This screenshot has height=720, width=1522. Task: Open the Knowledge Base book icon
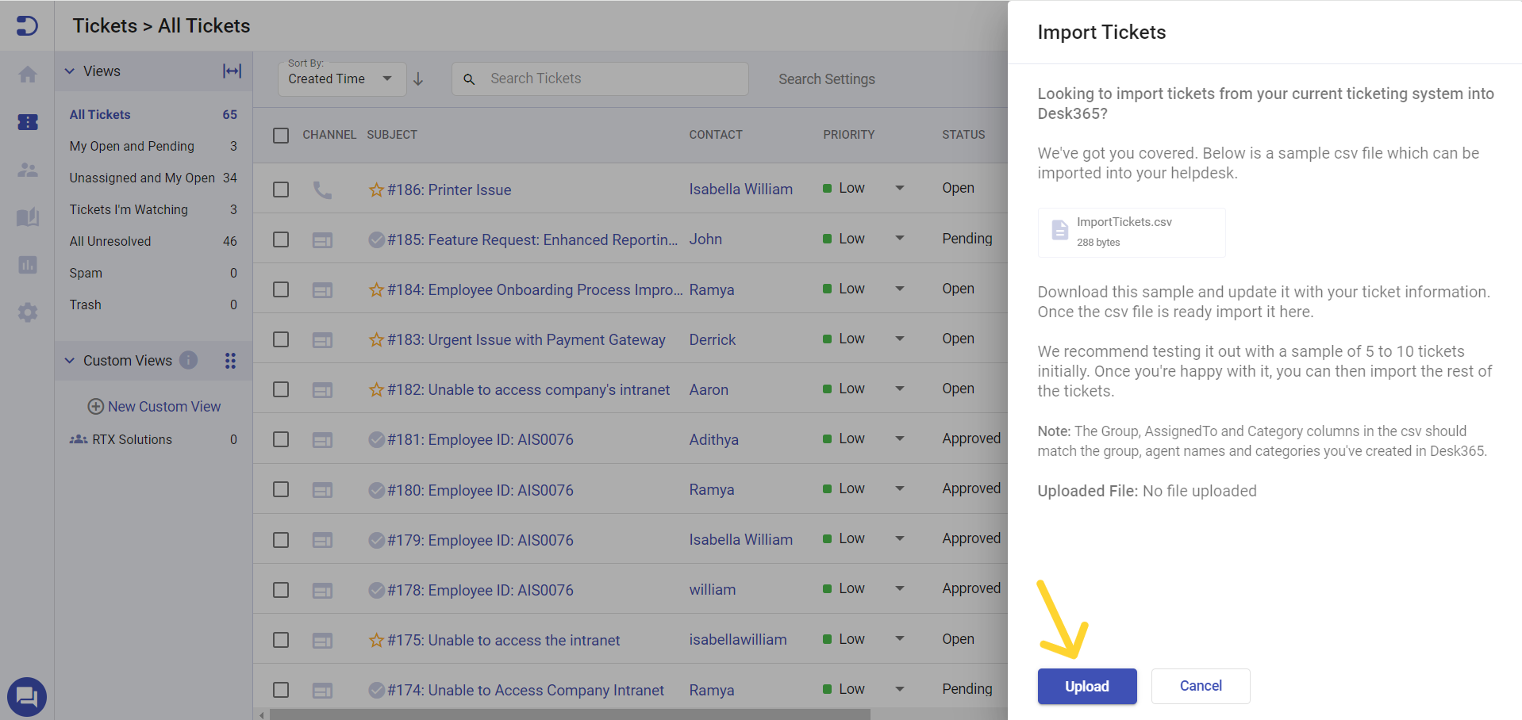[28, 217]
